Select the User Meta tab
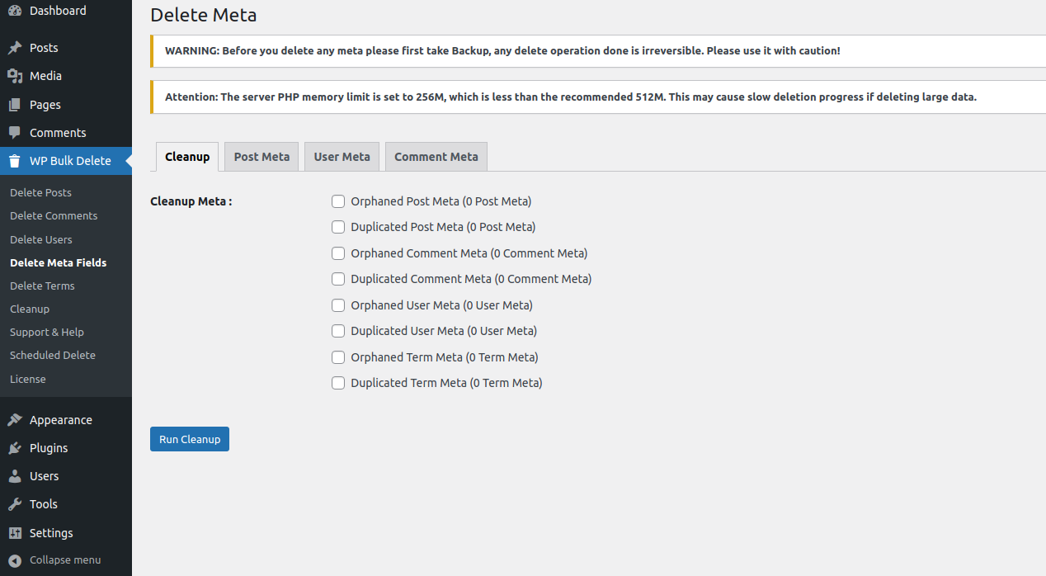Viewport: 1046px width, 576px height. click(342, 157)
